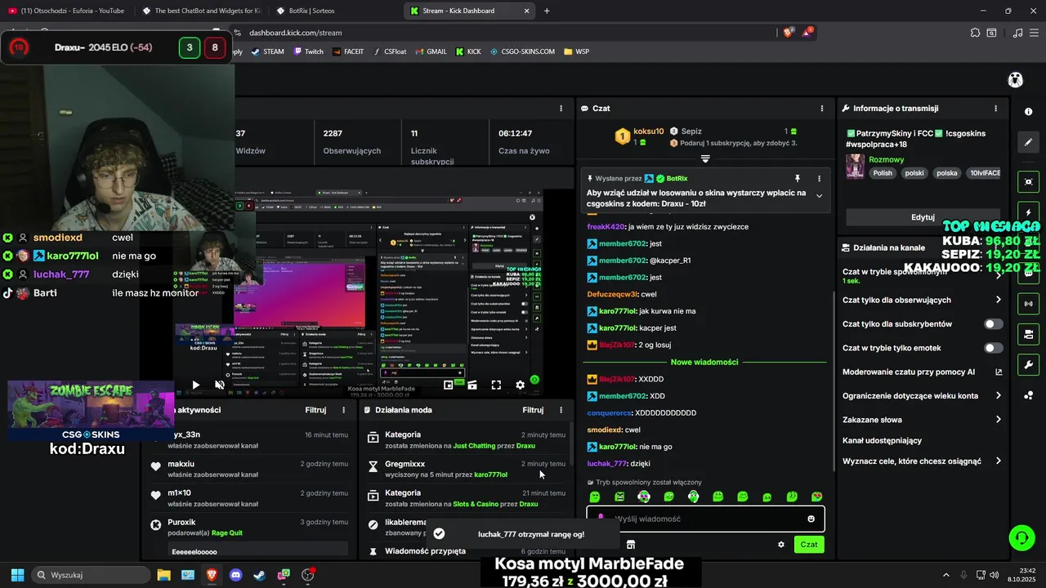Open Filtruj in Działania moda panel
This screenshot has width=1046, height=588.
[x=533, y=410]
